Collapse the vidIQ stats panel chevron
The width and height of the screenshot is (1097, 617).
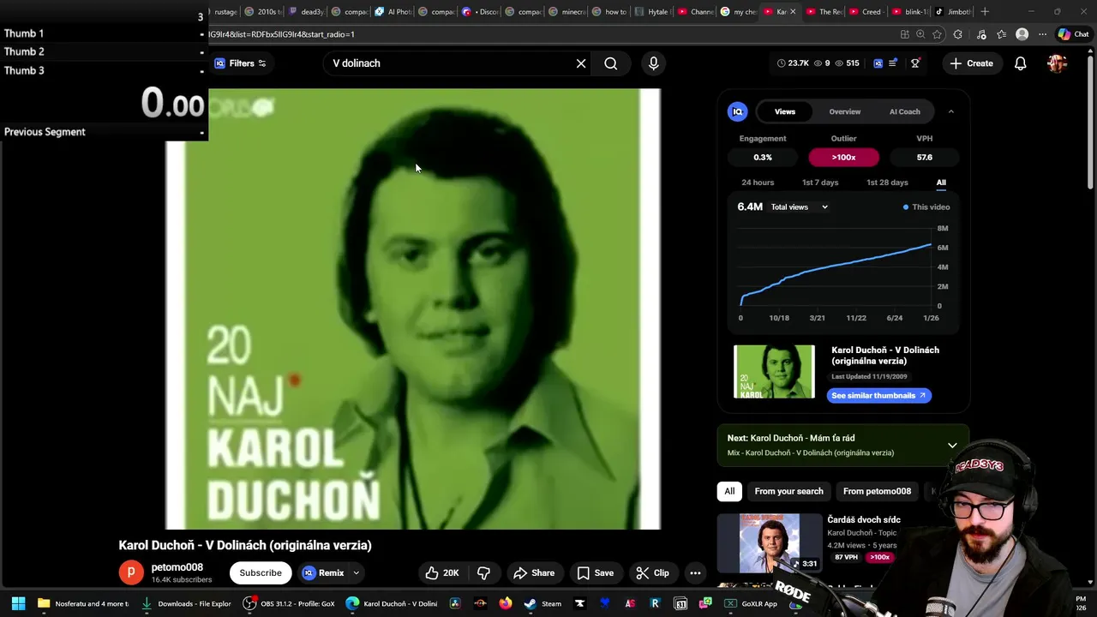pyautogui.click(x=950, y=111)
